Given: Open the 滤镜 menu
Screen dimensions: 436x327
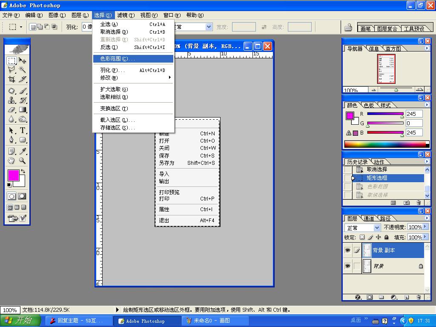Looking at the screenshot, I should click(126, 15).
